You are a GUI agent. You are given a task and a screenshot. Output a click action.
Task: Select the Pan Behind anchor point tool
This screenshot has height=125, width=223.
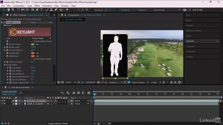[27, 10]
